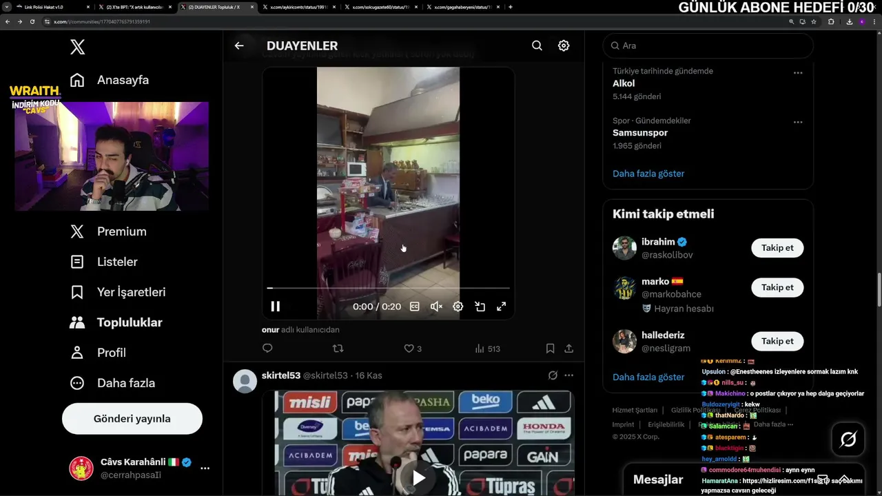Follow marko with Takip et
The height and width of the screenshot is (496, 882).
point(777,287)
